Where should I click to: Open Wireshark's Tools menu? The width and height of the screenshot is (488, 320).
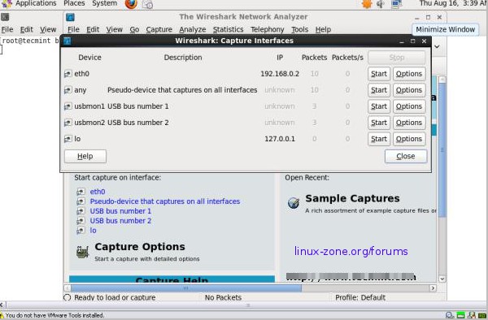[299, 29]
